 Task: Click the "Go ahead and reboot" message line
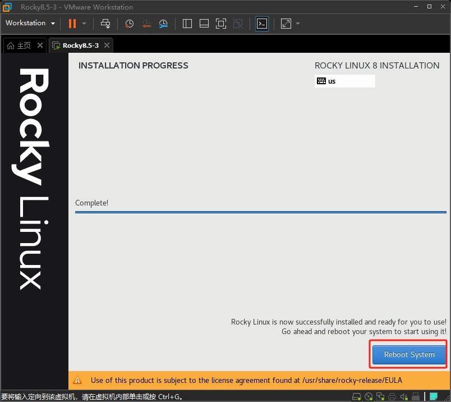(364, 332)
